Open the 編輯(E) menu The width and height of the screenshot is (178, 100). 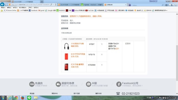tap(9, 7)
